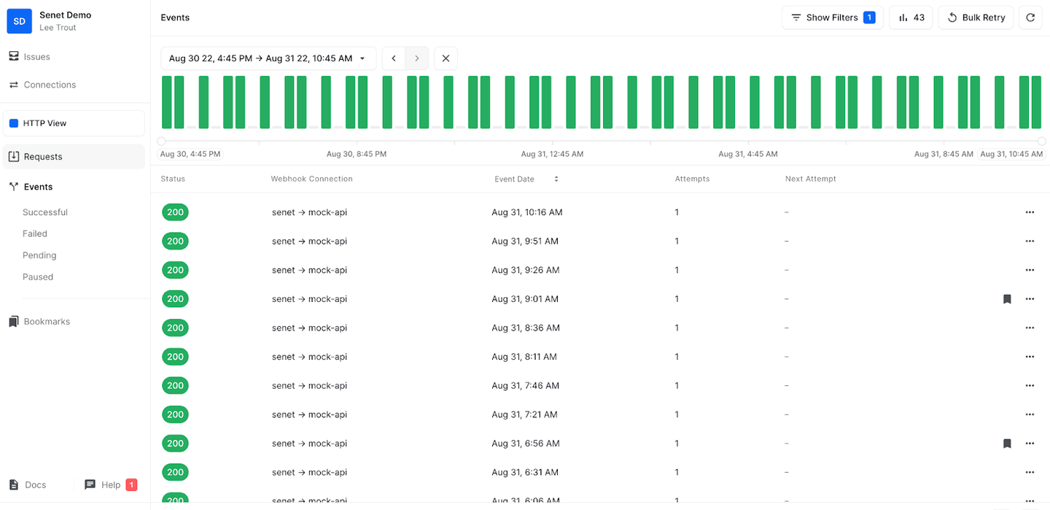Toggle the Show Filters panel
1050x510 pixels.
832,17
